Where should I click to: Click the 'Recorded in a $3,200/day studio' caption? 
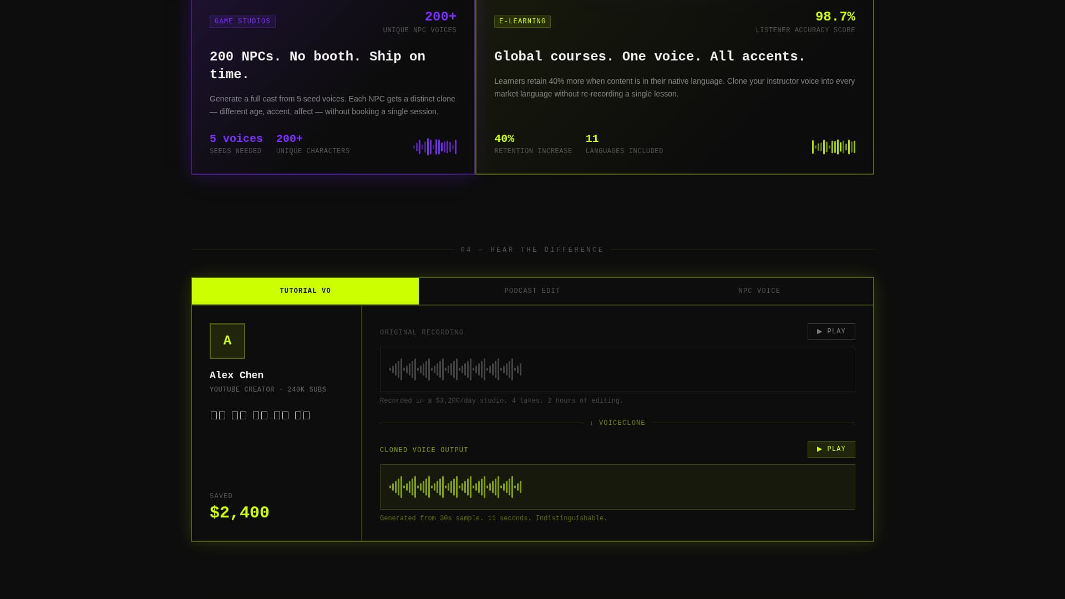[x=501, y=401]
